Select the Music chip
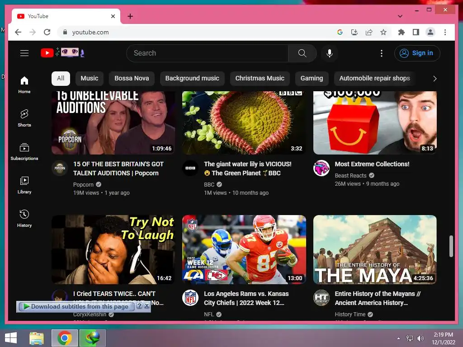 (x=90, y=78)
